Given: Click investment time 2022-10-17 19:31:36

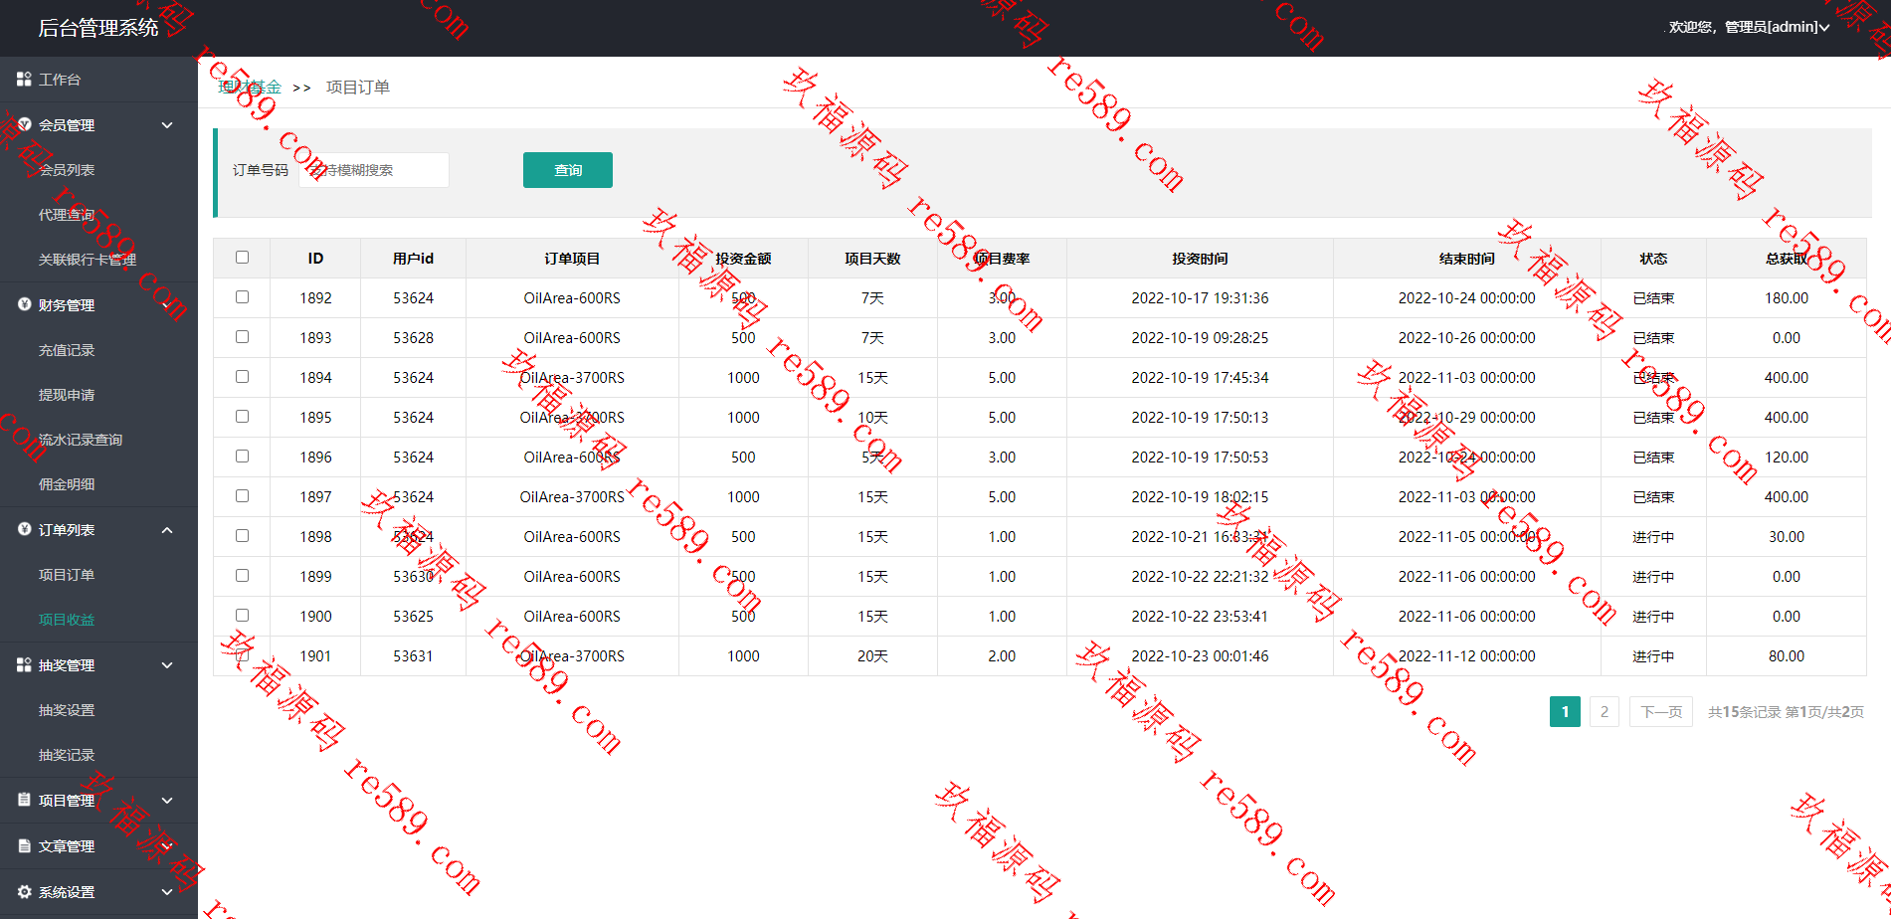Looking at the screenshot, I should coord(1200,298).
